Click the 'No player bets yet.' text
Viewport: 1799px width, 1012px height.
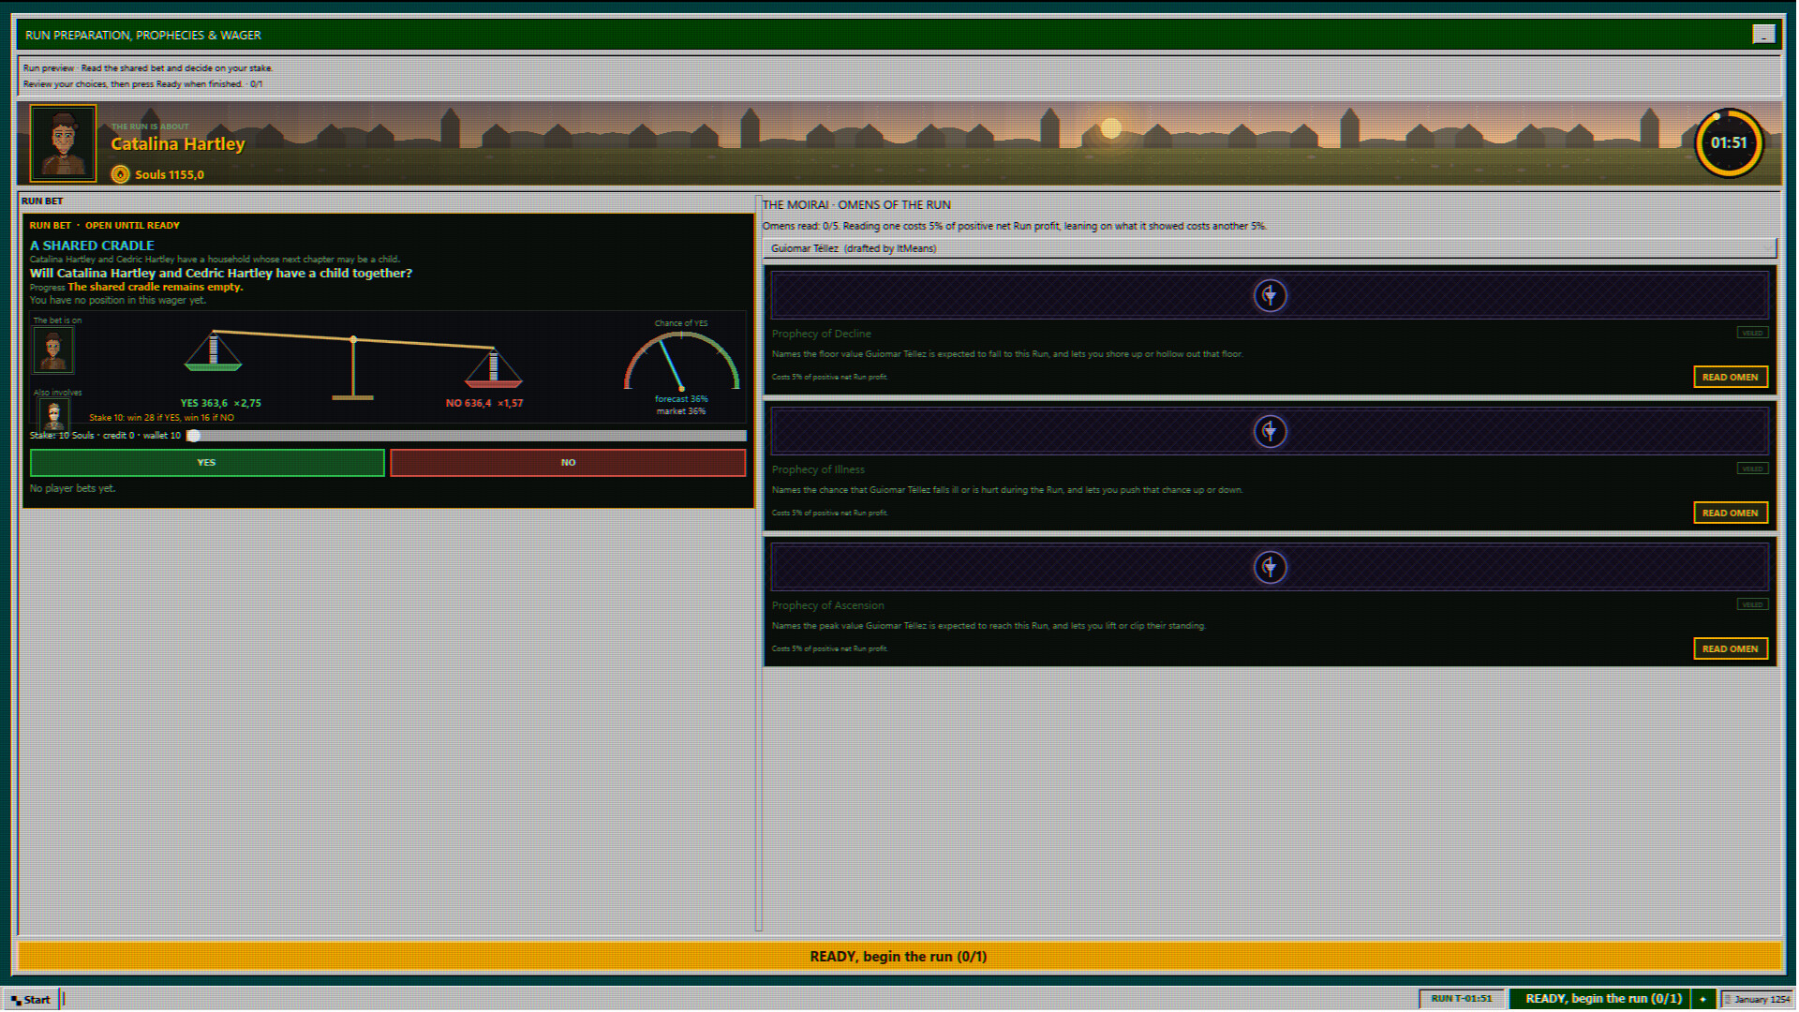coord(73,489)
